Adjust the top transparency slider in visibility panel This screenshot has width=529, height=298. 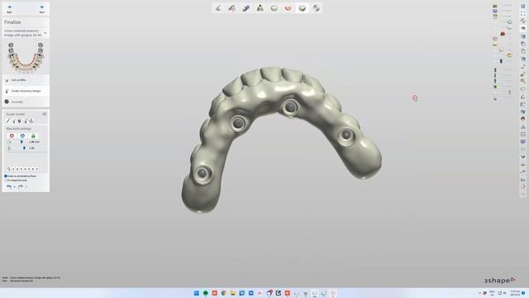[x=506, y=6]
